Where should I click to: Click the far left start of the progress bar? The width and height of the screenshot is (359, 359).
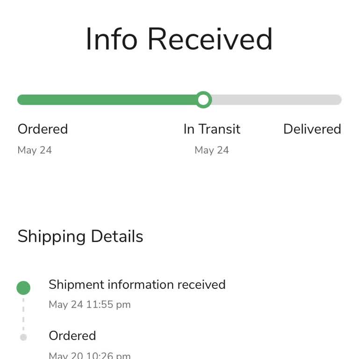pos(21,100)
